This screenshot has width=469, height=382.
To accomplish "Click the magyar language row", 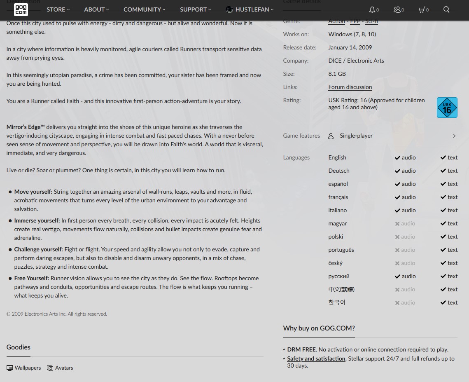I will (x=393, y=224).
